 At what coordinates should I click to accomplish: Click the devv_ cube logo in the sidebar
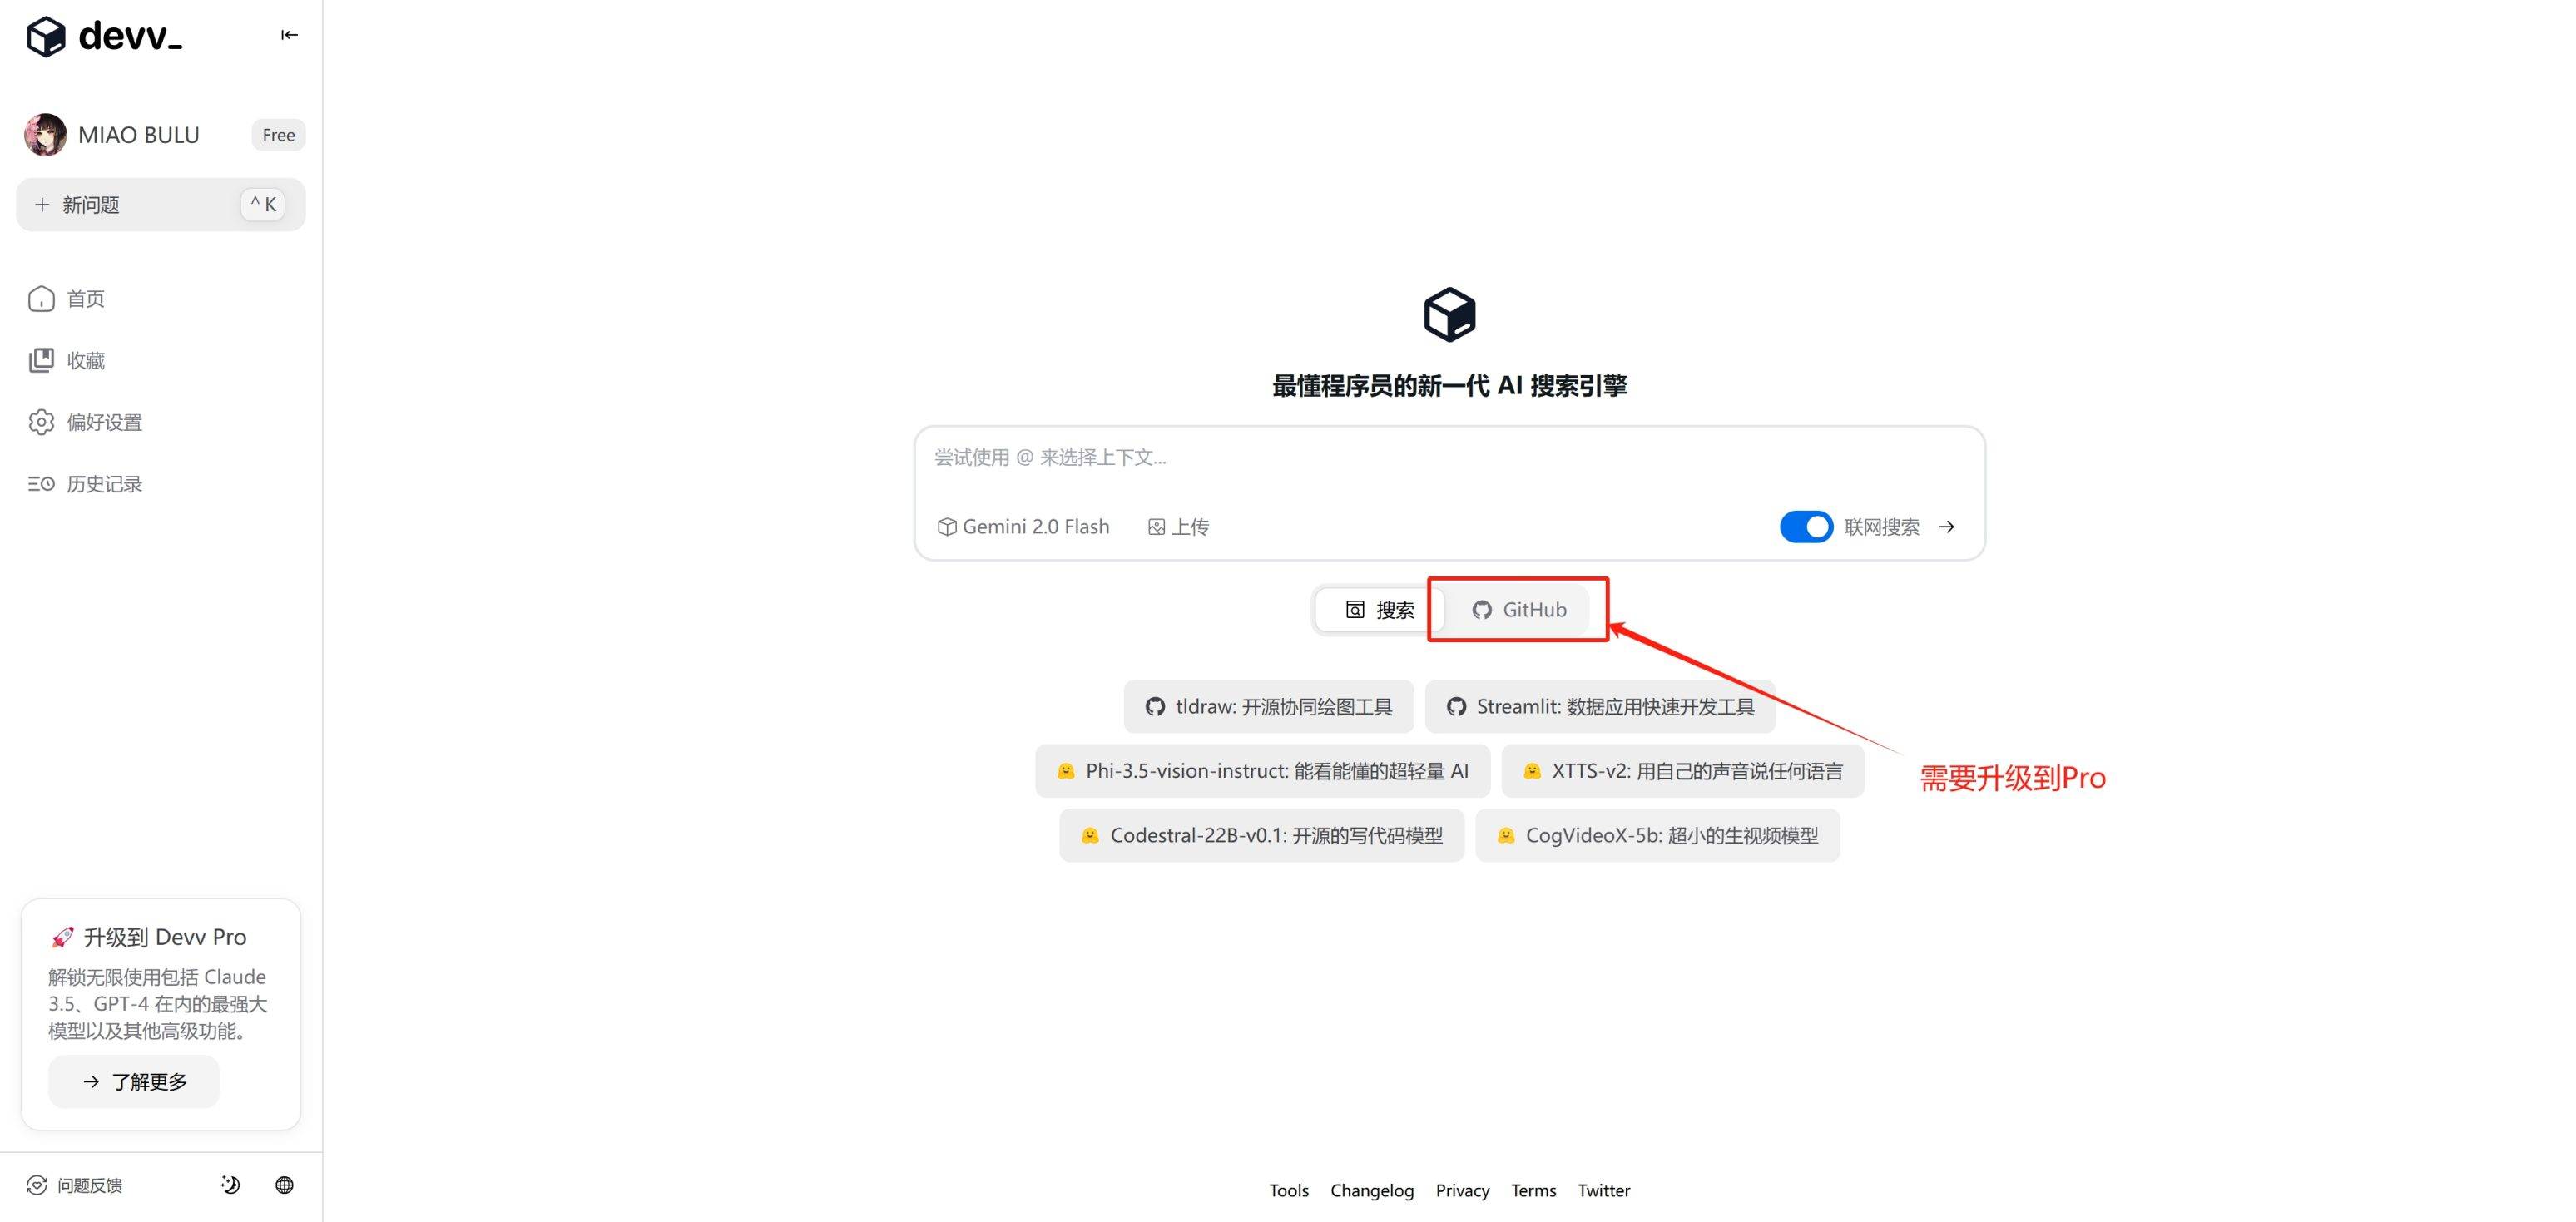[x=46, y=36]
